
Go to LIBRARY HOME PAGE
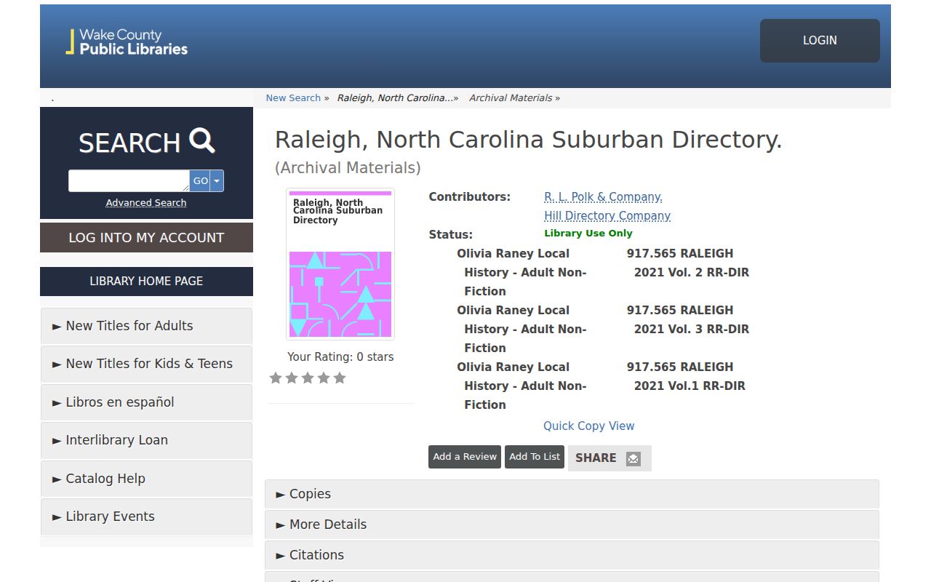[146, 282]
